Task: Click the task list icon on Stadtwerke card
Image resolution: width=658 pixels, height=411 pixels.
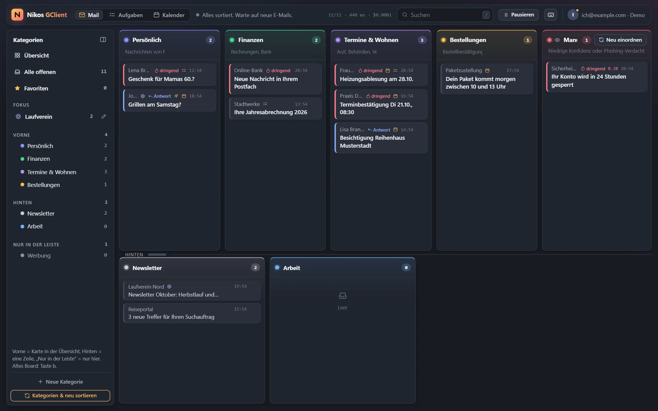Action: pos(265,104)
